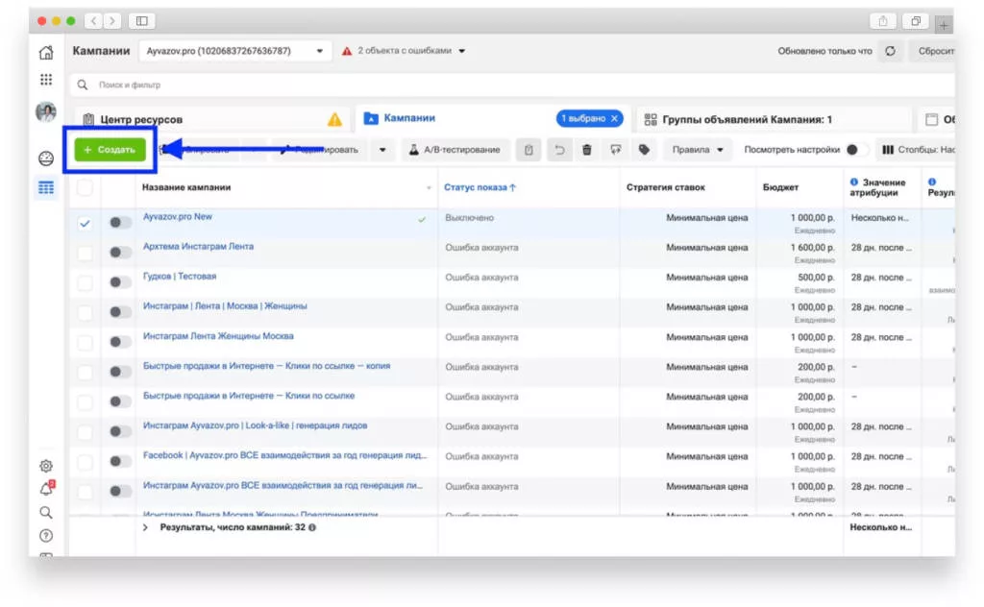Click the trash delete icon in the toolbar
The image size is (984, 607).
point(587,150)
